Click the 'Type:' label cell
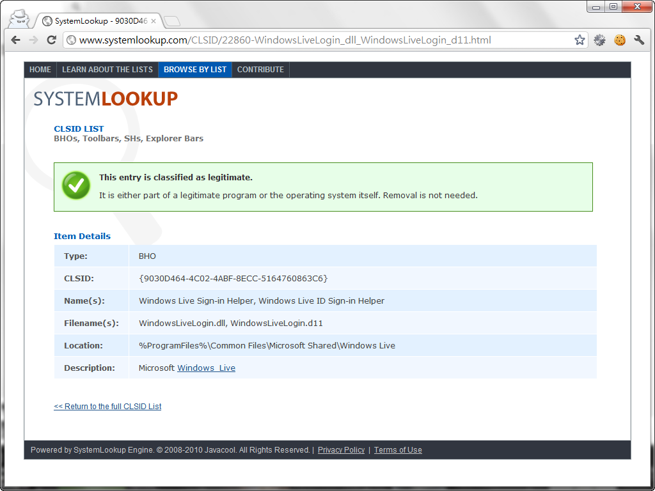 click(x=91, y=256)
